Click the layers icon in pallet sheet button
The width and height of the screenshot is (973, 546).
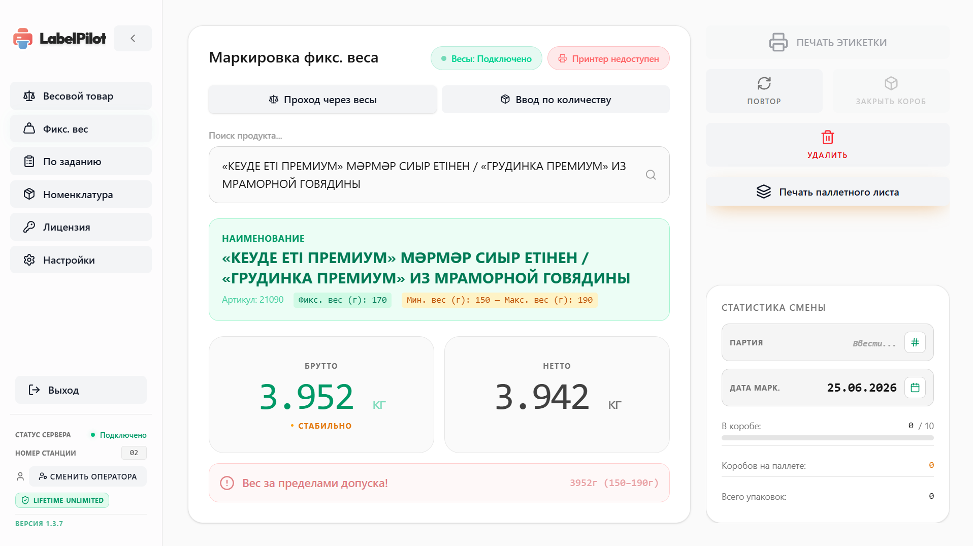click(x=764, y=191)
